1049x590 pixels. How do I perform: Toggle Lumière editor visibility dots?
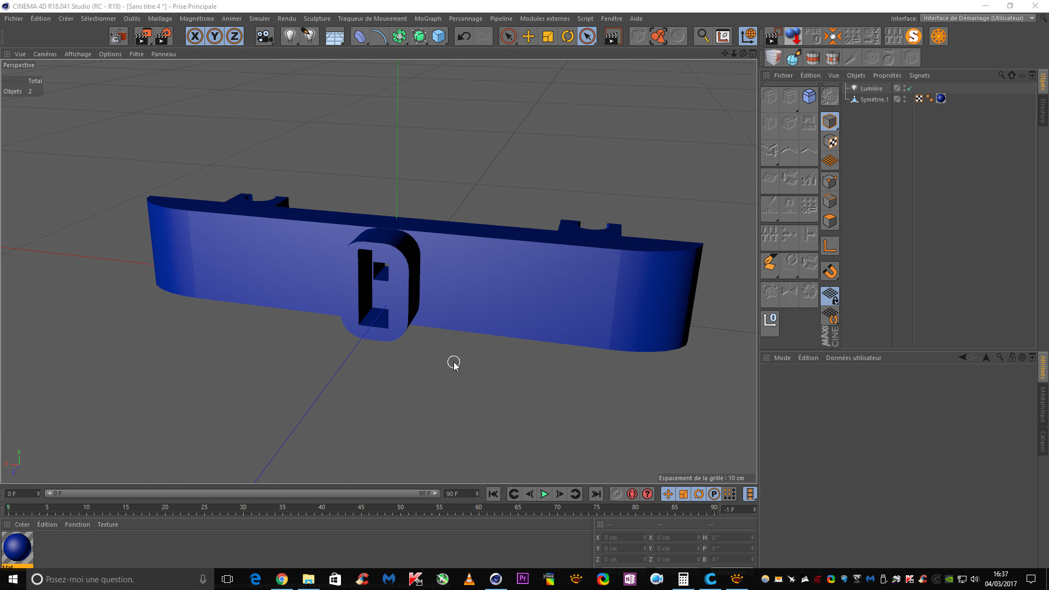[x=905, y=88]
